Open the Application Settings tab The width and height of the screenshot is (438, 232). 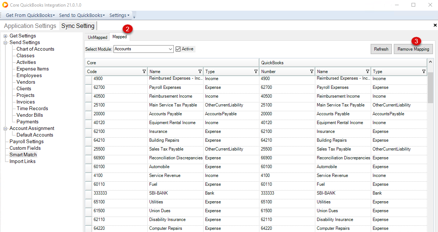pos(30,26)
